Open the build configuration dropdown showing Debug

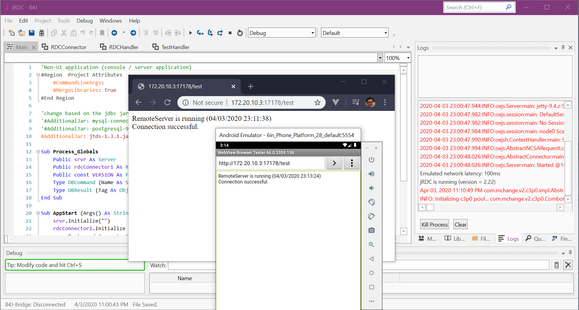[x=282, y=33]
